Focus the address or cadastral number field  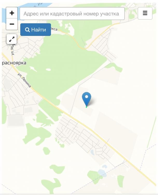pos(72,14)
